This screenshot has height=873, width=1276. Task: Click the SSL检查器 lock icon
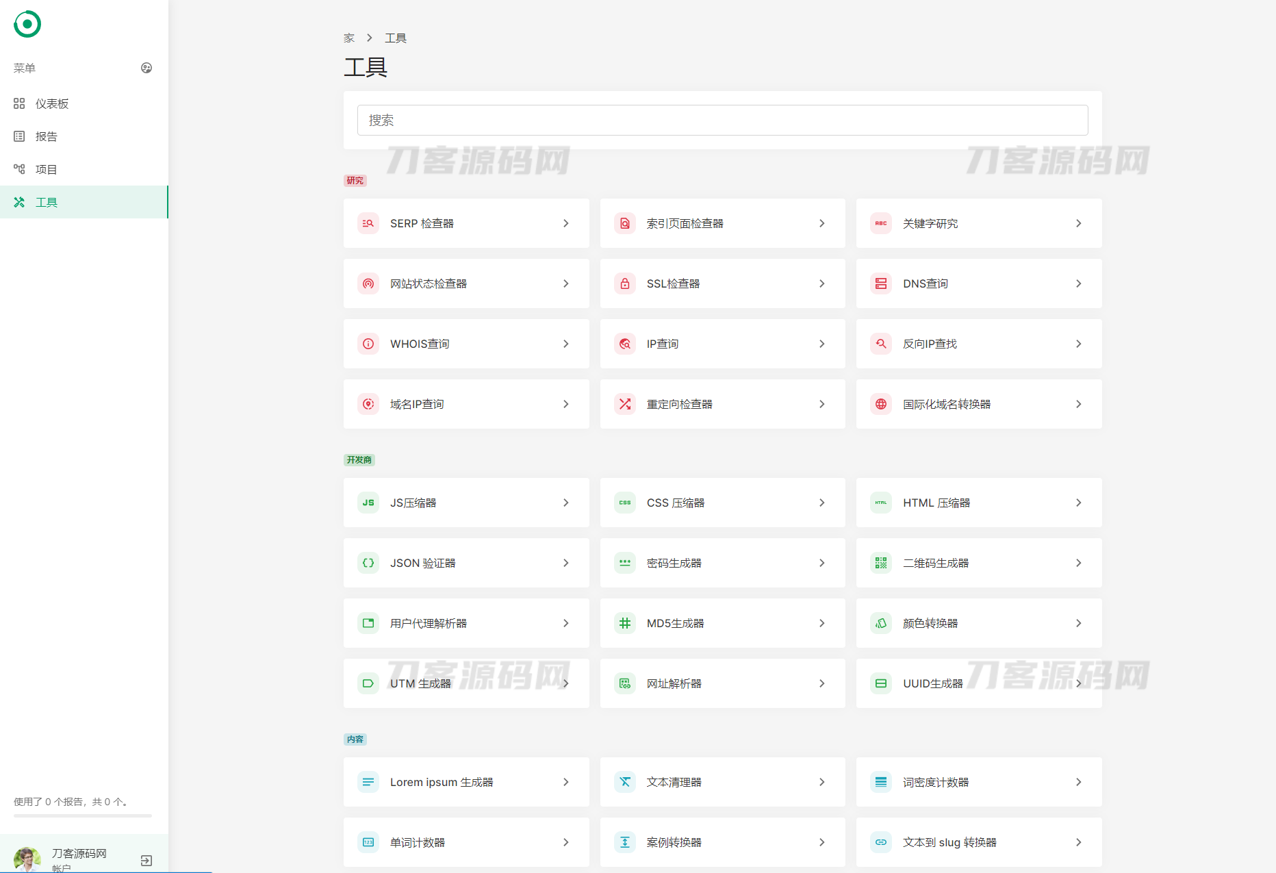point(624,283)
